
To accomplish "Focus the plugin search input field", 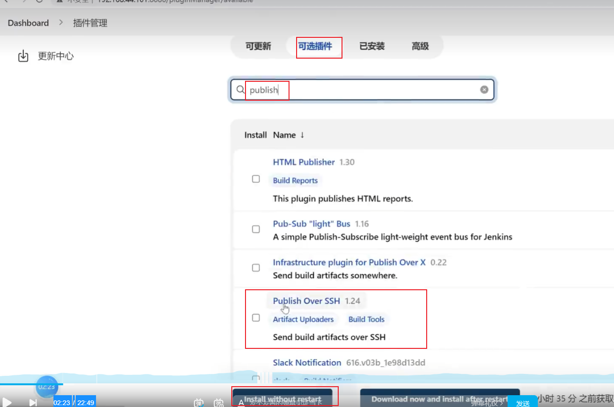I will coord(362,90).
